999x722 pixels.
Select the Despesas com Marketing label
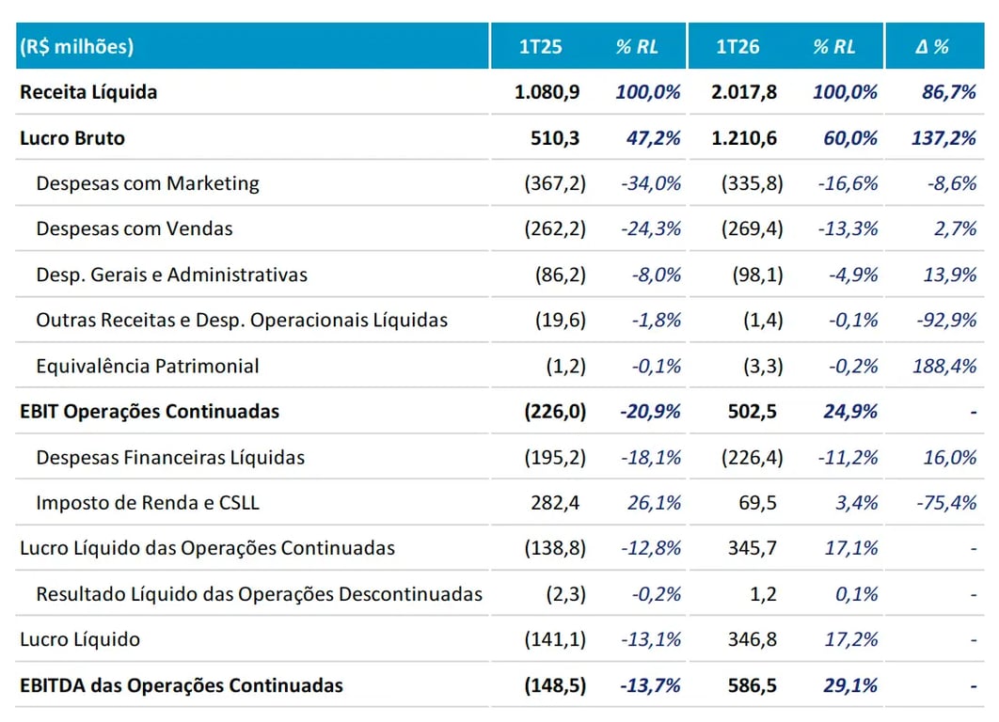point(148,183)
